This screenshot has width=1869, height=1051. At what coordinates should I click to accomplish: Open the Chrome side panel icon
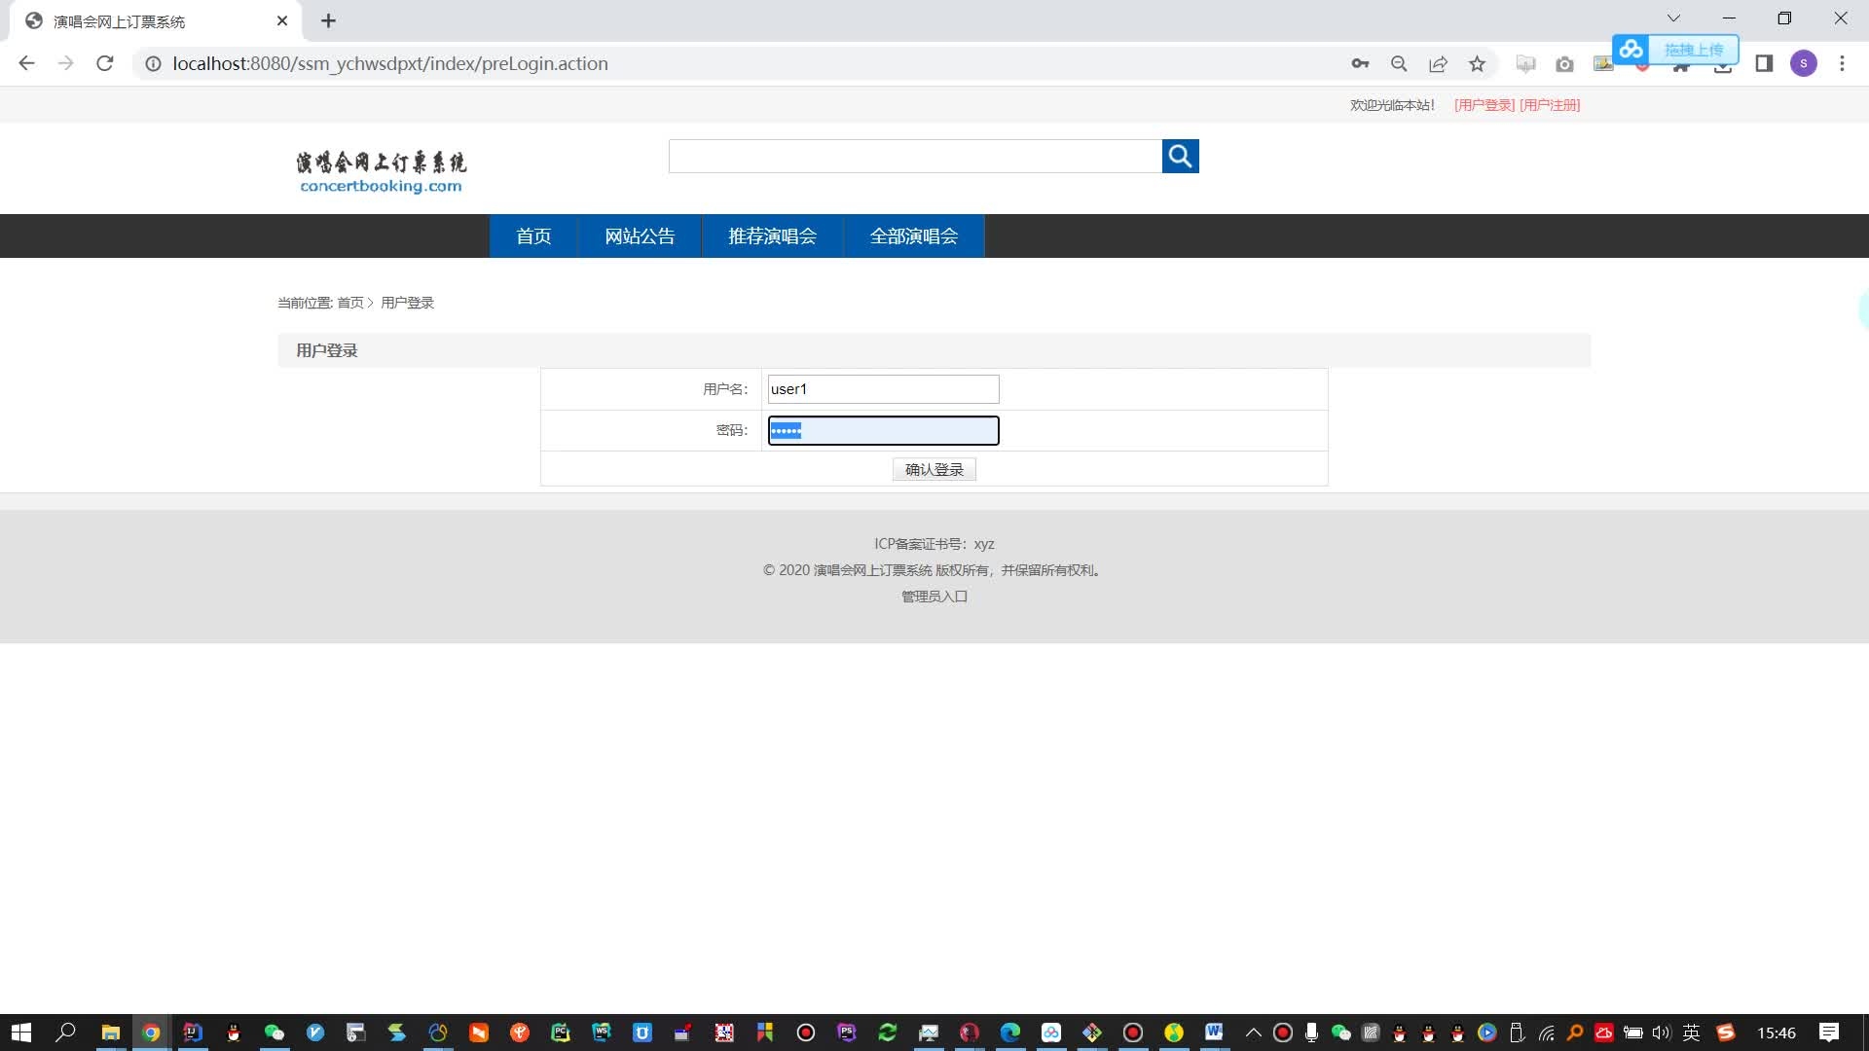coord(1763,63)
